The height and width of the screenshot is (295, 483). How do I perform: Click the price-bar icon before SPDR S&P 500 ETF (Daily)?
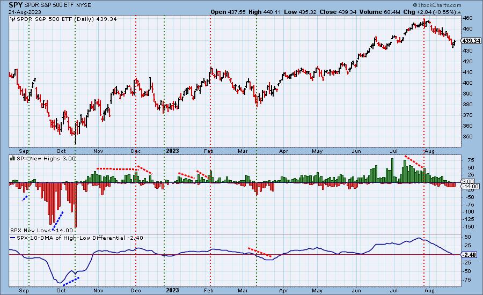click(13, 19)
